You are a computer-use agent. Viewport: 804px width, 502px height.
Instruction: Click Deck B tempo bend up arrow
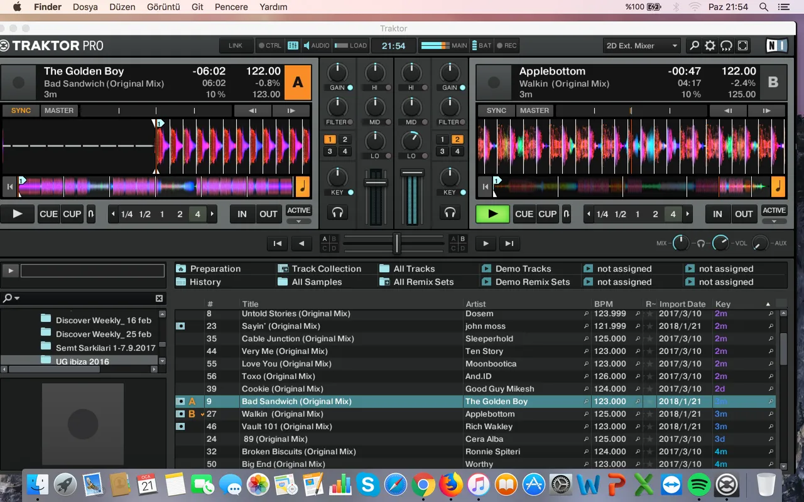pos(767,110)
